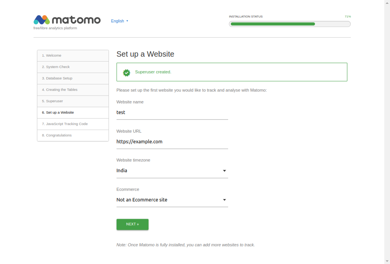Click the green NEXT button
Screen dimensions: 390x264
pyautogui.click(x=132, y=224)
